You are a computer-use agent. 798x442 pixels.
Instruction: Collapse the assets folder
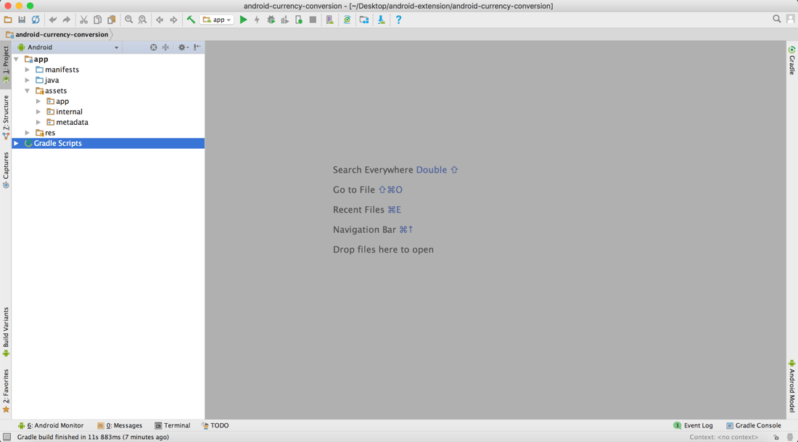coord(28,91)
